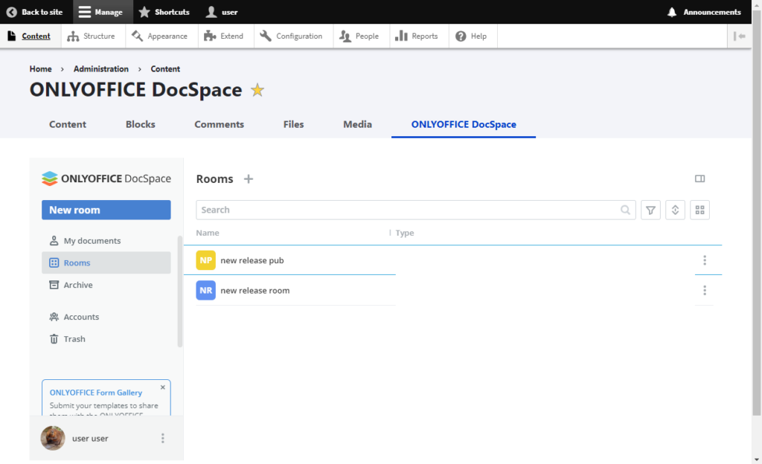Viewport: 762px width, 464px height.
Task: Dismiss the ONLYOFFICE Form Gallery notice
Action: (162, 387)
